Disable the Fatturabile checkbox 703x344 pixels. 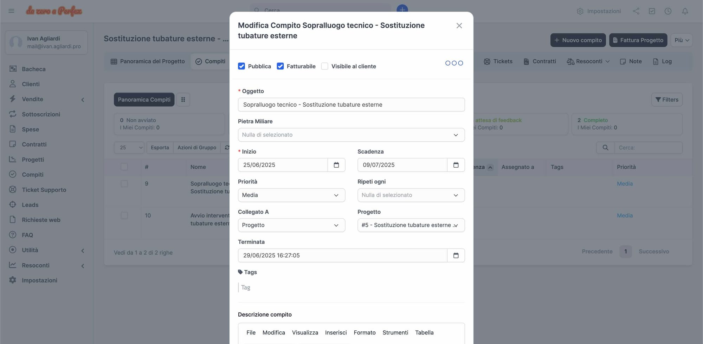pos(280,66)
